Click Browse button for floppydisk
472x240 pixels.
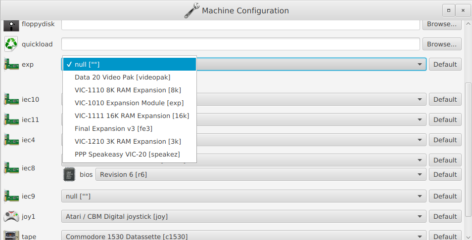(441, 24)
